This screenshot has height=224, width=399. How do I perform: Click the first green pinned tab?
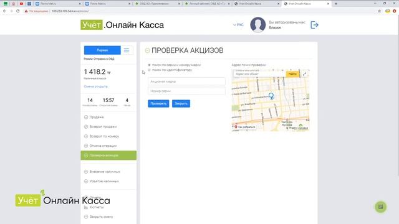click(6, 4)
